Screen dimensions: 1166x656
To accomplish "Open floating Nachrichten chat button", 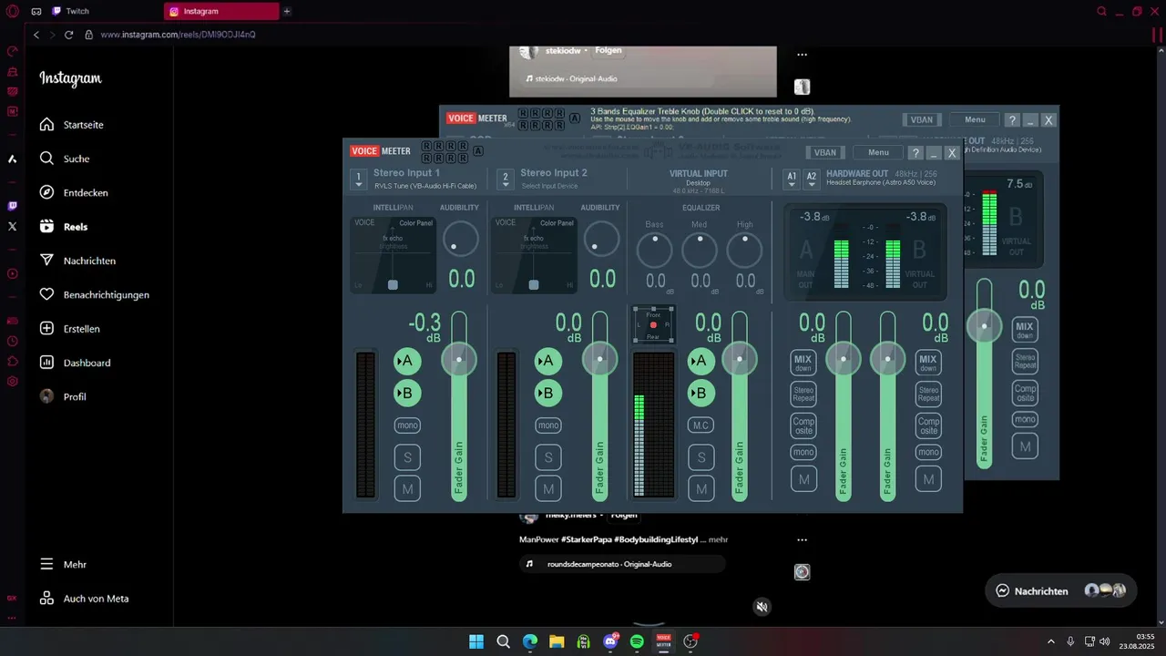I will click(x=1061, y=590).
